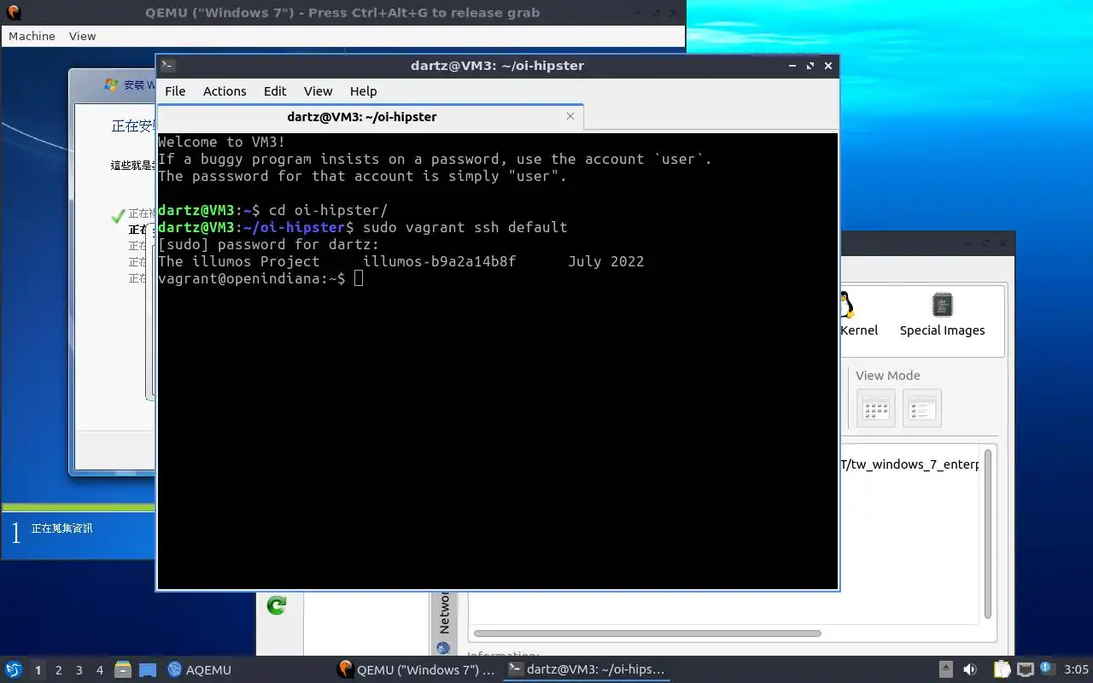Click the QEMU flame icon in window title
1093x683 pixels.
click(13, 13)
